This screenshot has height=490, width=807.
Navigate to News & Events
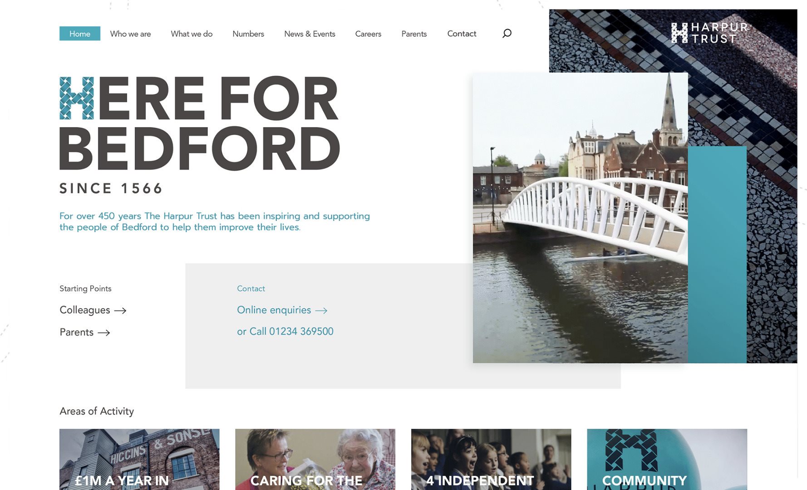310,34
